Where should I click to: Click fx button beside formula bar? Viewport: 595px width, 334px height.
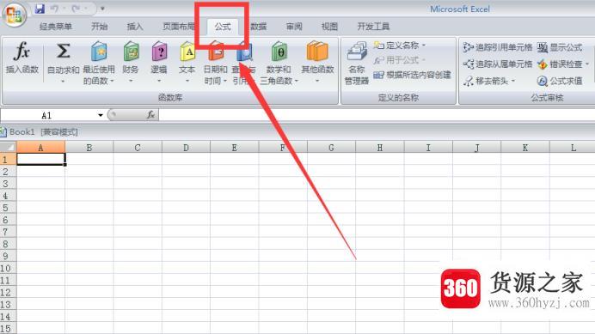[150, 115]
